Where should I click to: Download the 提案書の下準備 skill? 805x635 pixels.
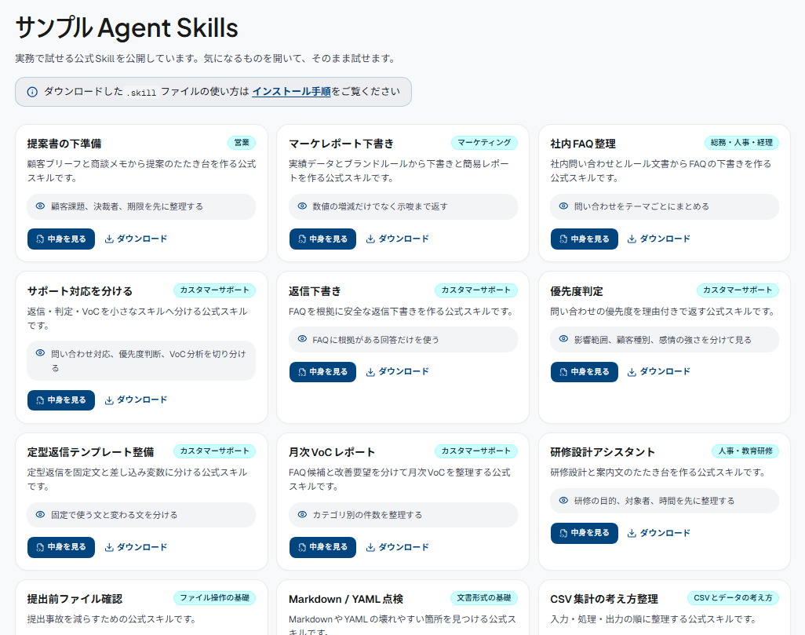click(x=136, y=239)
